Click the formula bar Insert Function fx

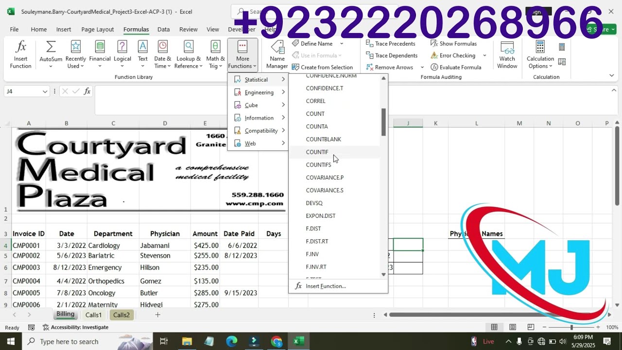pos(87,91)
